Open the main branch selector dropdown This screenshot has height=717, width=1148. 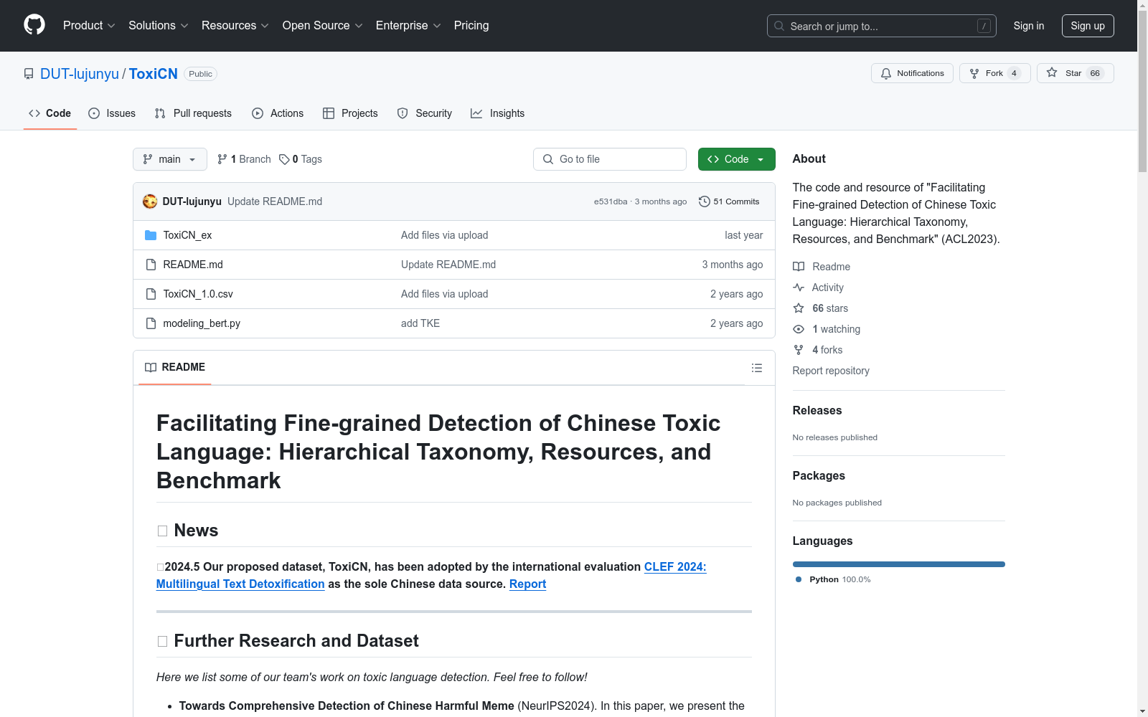tap(170, 159)
